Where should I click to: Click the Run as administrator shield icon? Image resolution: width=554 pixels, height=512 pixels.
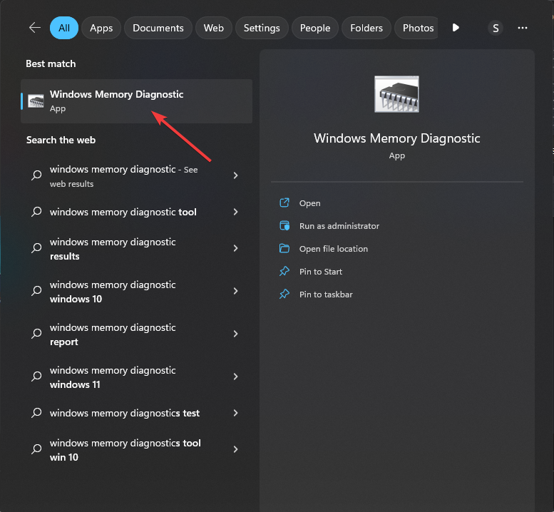pyautogui.click(x=284, y=226)
